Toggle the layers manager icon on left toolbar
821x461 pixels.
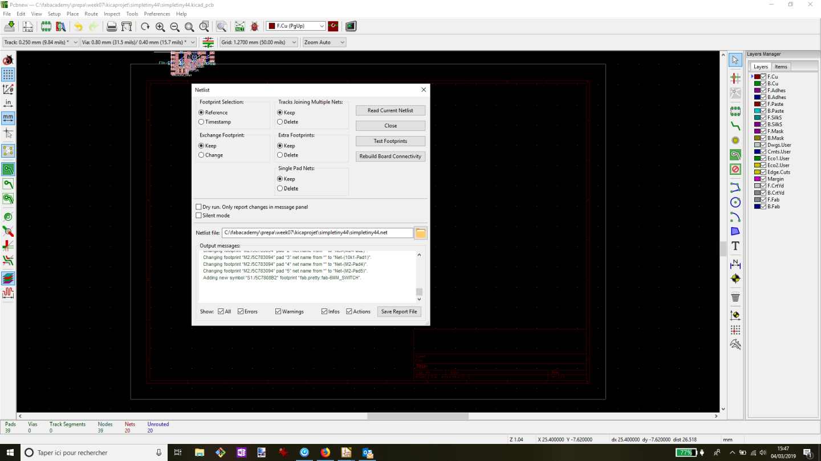pos(8,278)
